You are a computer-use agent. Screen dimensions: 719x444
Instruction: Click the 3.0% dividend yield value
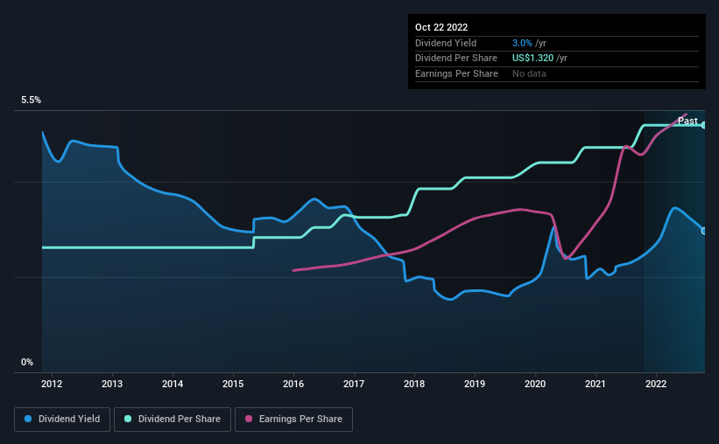click(522, 43)
